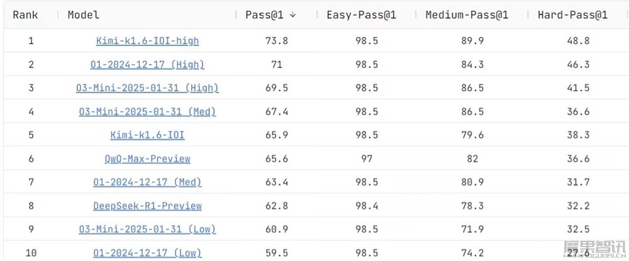Sort by the Rank column header

(x=25, y=15)
